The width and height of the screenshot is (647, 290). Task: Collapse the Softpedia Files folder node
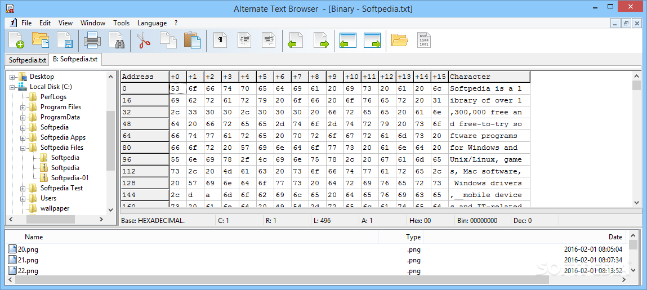[23, 148]
